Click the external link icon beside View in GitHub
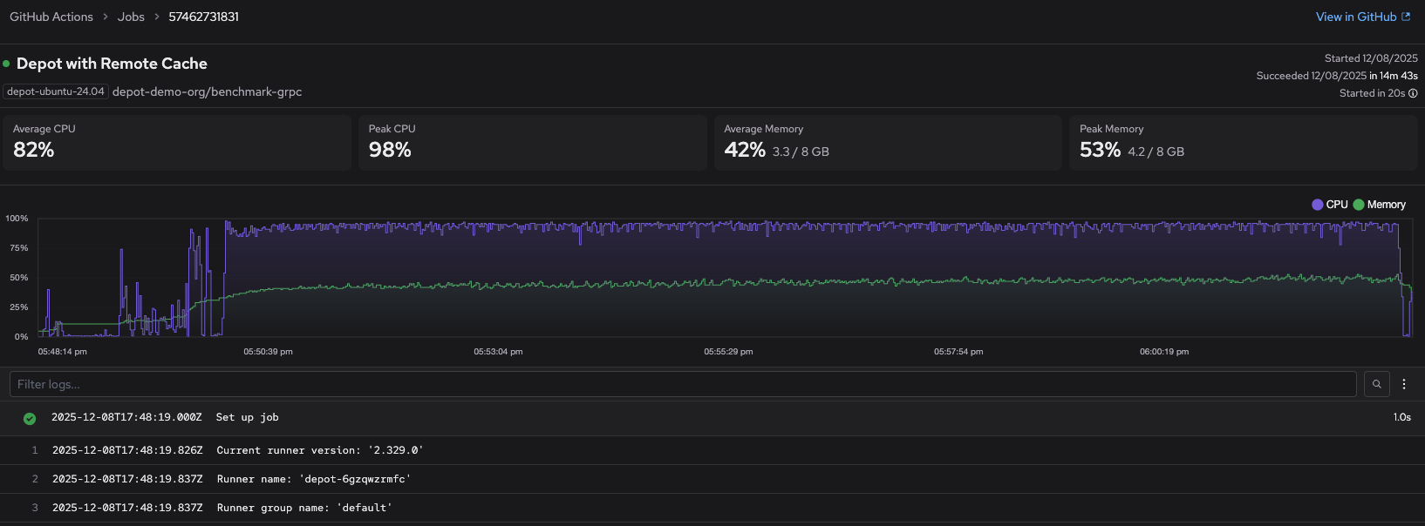Viewport: 1425px width, 526px height. coord(1406,17)
